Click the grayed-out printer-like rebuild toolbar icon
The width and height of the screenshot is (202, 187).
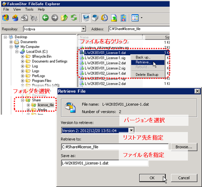tap(25, 18)
